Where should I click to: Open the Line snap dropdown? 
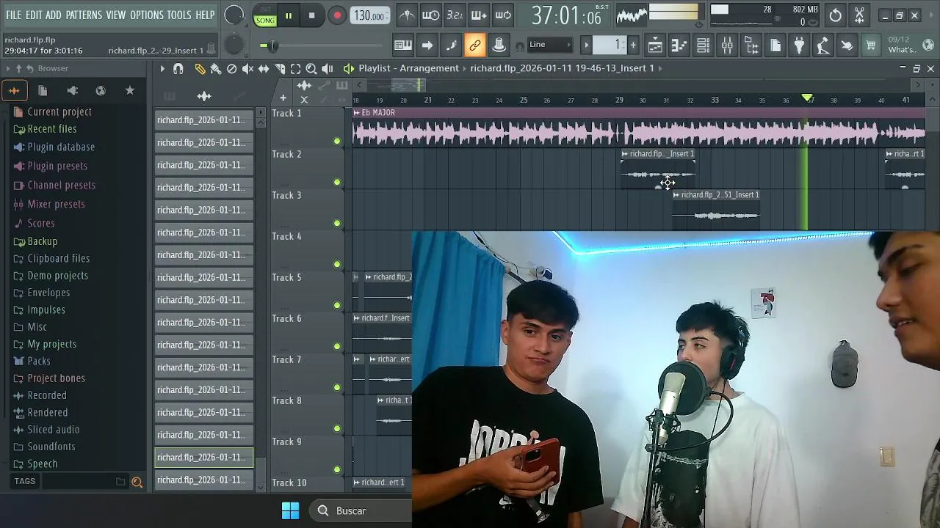pyautogui.click(x=550, y=45)
